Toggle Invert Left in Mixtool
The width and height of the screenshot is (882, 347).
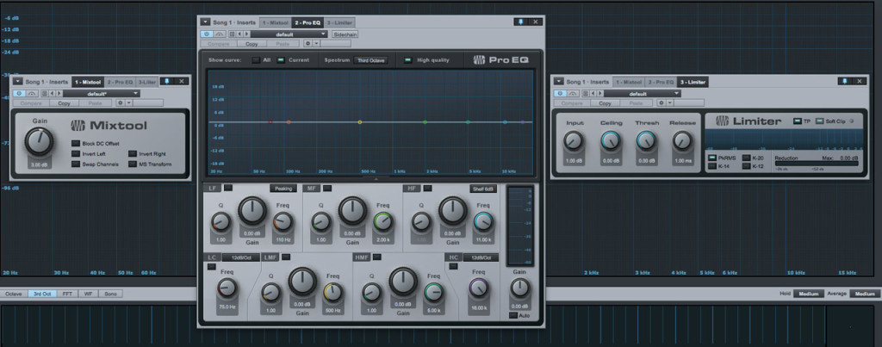point(76,153)
